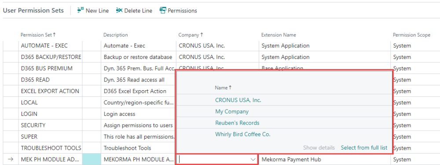Click System scope in AUTOMATE - EXEC row

[402, 46]
